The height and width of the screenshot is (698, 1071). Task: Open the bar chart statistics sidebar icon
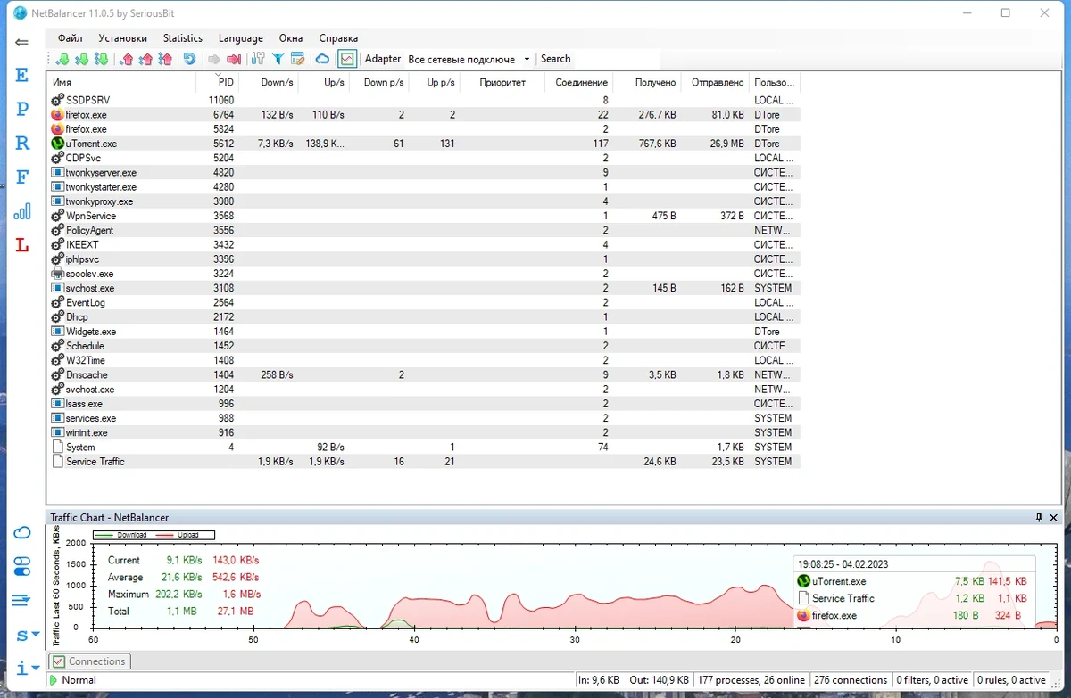click(x=22, y=211)
